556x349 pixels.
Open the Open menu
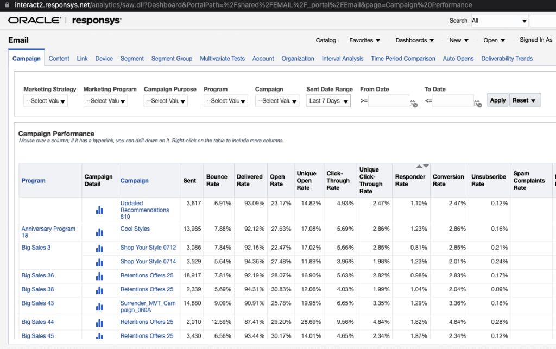click(494, 40)
